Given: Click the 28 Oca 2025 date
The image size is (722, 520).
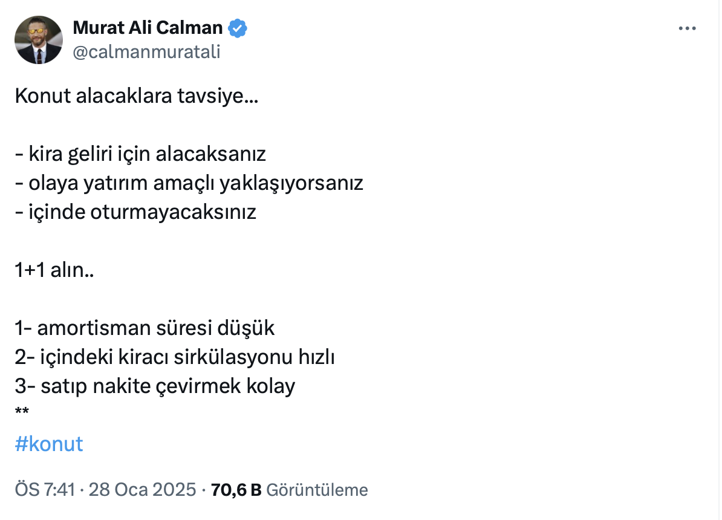Looking at the screenshot, I should click(143, 489).
